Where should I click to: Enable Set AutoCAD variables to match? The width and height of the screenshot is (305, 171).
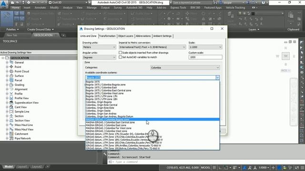(121, 57)
